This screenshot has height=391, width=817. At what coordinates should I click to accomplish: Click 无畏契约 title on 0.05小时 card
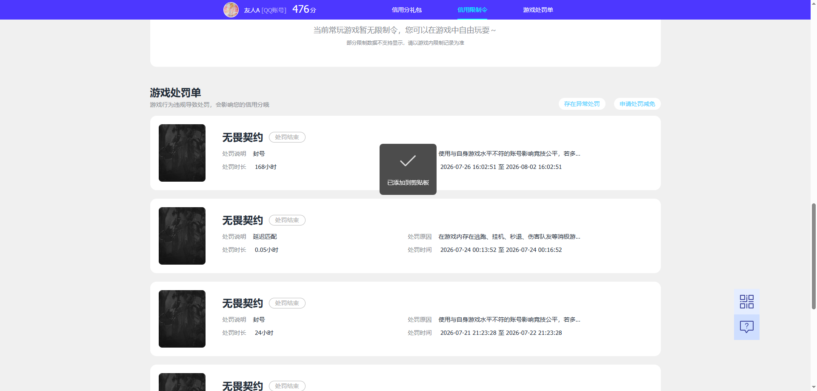pyautogui.click(x=243, y=220)
